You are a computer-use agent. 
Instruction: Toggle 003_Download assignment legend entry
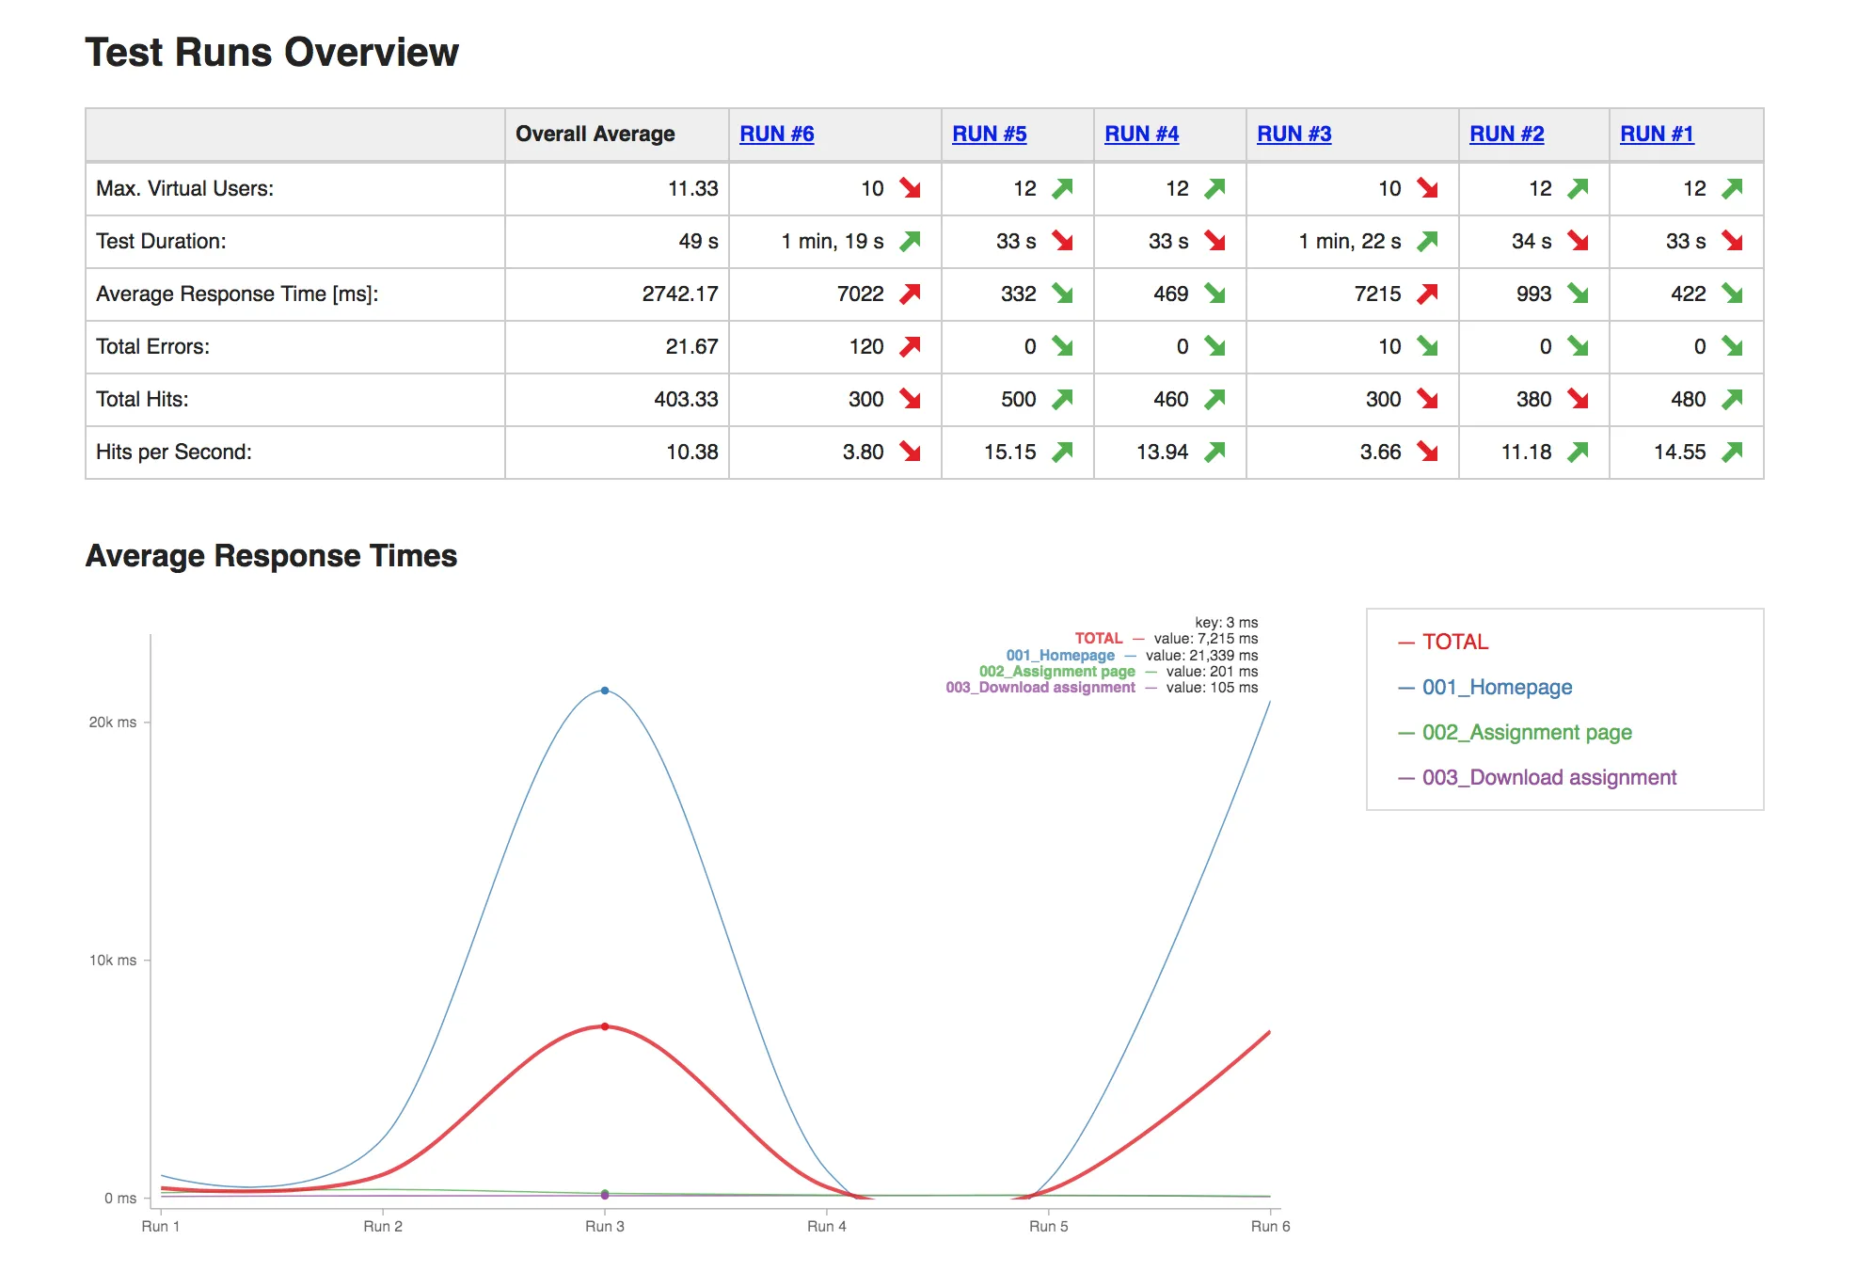click(1548, 777)
